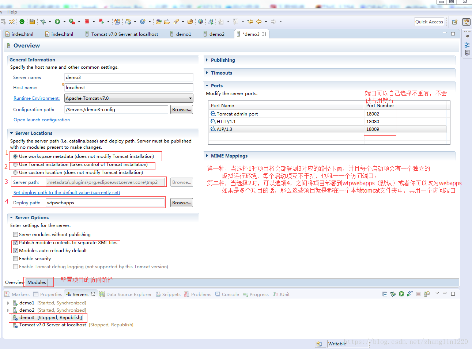Open Tomcat v7.0 Server at localhost tab

point(122,34)
